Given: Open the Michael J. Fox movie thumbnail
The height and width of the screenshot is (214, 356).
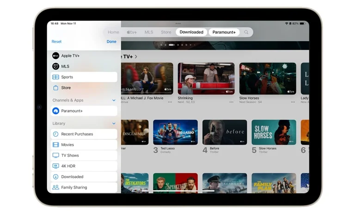Looking at the screenshot, I should pyautogui.click(x=147, y=79).
